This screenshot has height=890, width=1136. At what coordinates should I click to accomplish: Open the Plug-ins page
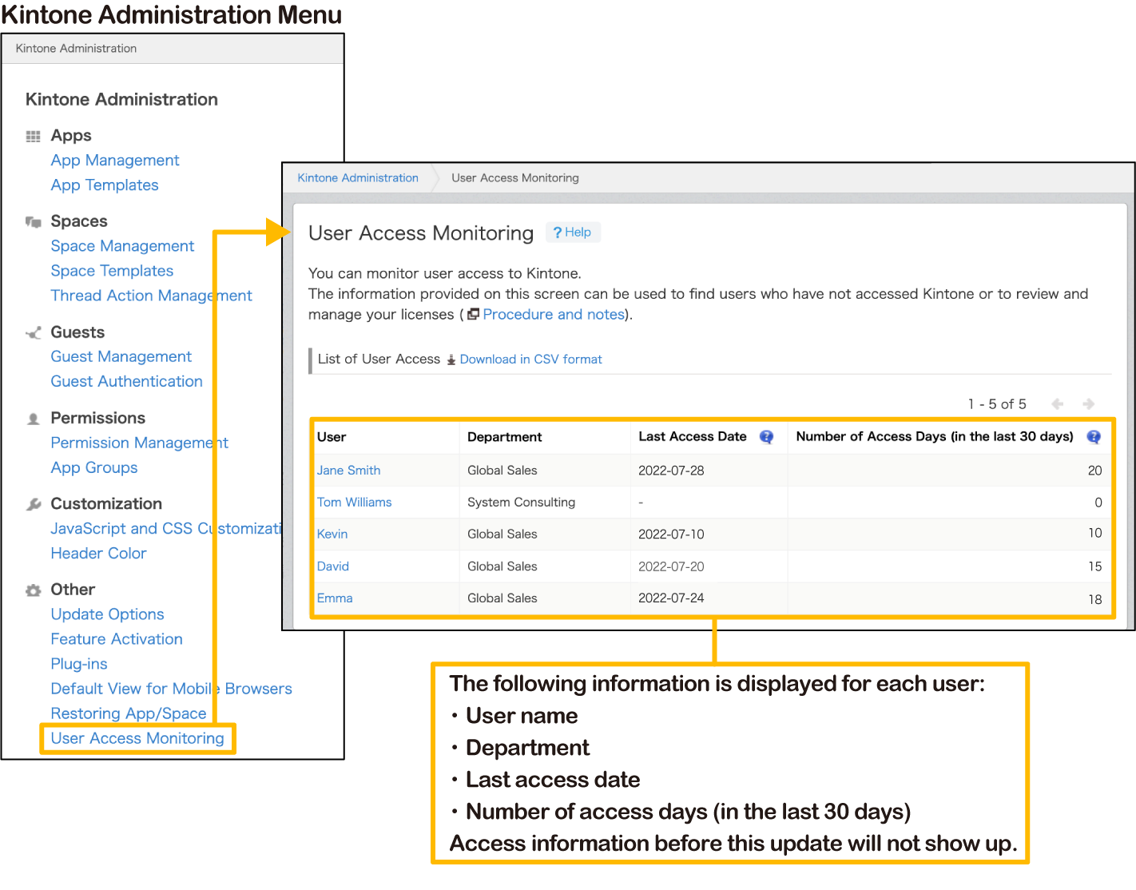[x=79, y=664]
